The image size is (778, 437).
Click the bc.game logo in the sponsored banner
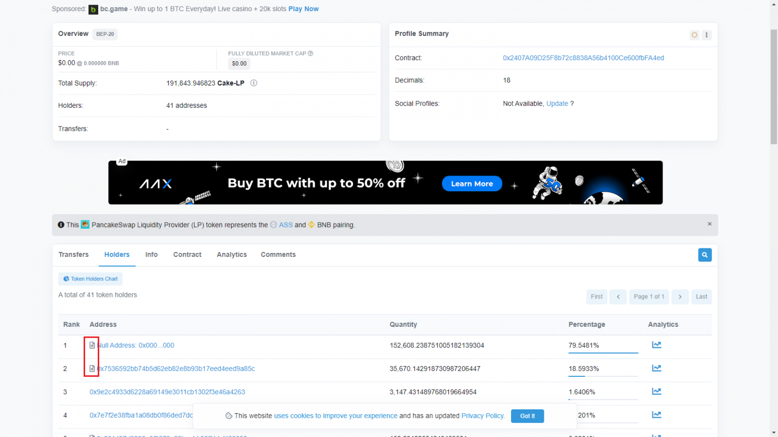[x=93, y=9]
